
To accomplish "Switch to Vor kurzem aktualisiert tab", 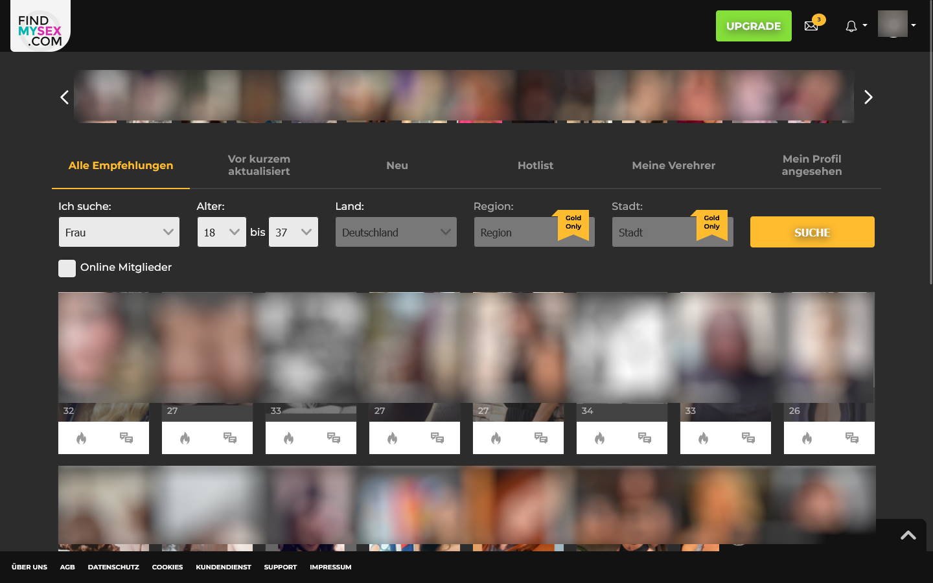I will (x=259, y=165).
